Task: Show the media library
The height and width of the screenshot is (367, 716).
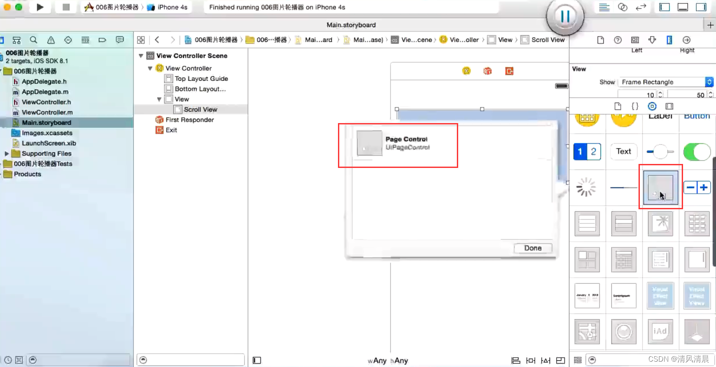Action: pos(669,106)
